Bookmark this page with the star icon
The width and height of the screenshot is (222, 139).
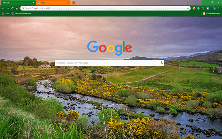pyautogui.click(x=188, y=8)
